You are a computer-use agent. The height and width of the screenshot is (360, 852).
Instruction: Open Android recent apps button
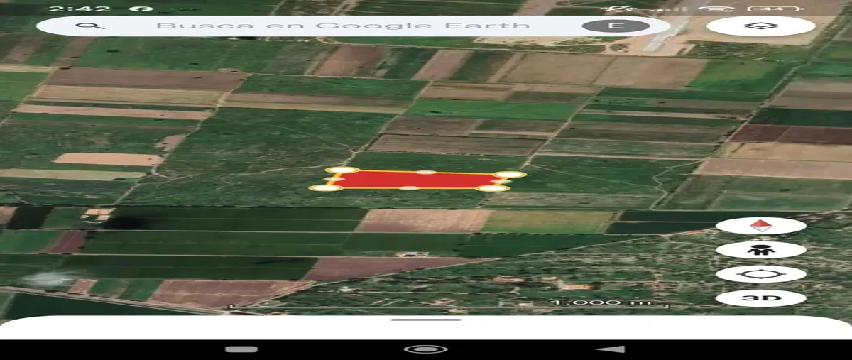(241, 349)
